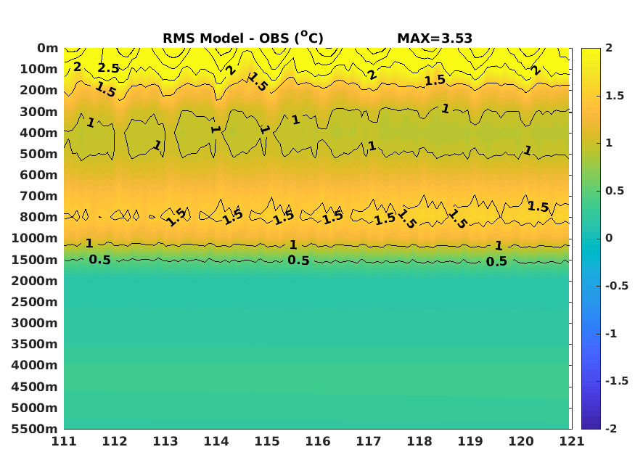Screen dimensions: 635x476
Task: Click the '5000m' depth axis label
Action: click(x=34, y=408)
